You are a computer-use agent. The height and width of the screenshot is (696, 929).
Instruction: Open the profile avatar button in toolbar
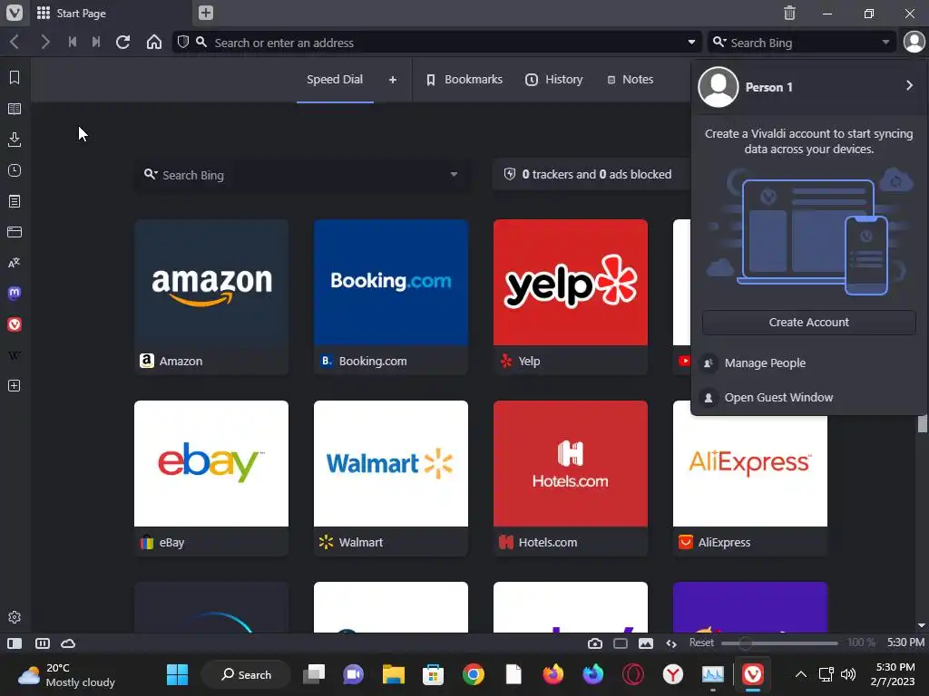click(914, 42)
